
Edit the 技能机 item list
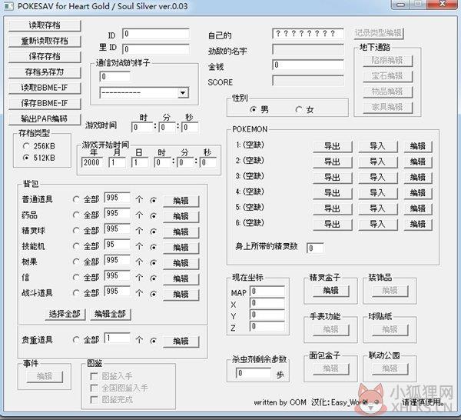(181, 248)
